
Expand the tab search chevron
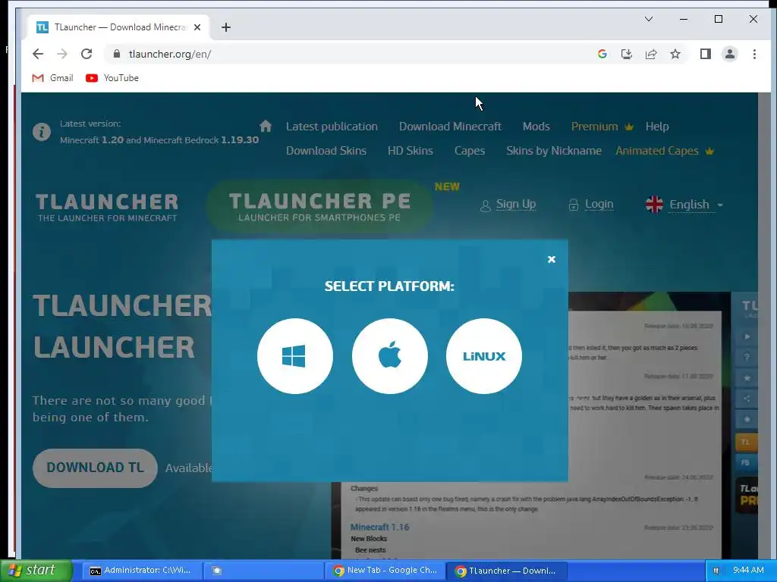[648, 19]
